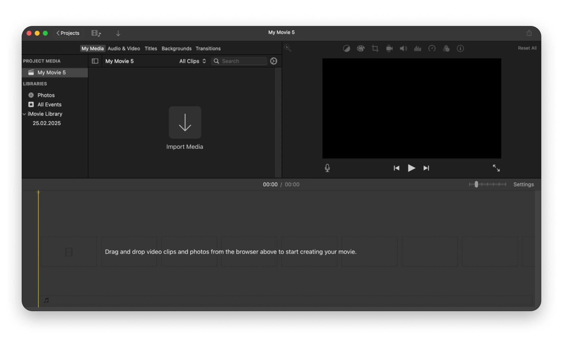Open the video stabilization camera icon
The height and width of the screenshot is (340, 563).
click(389, 49)
